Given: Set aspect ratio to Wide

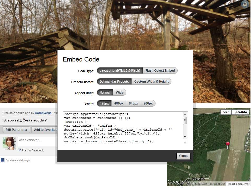Looking at the screenshot, I should pos(120,93).
